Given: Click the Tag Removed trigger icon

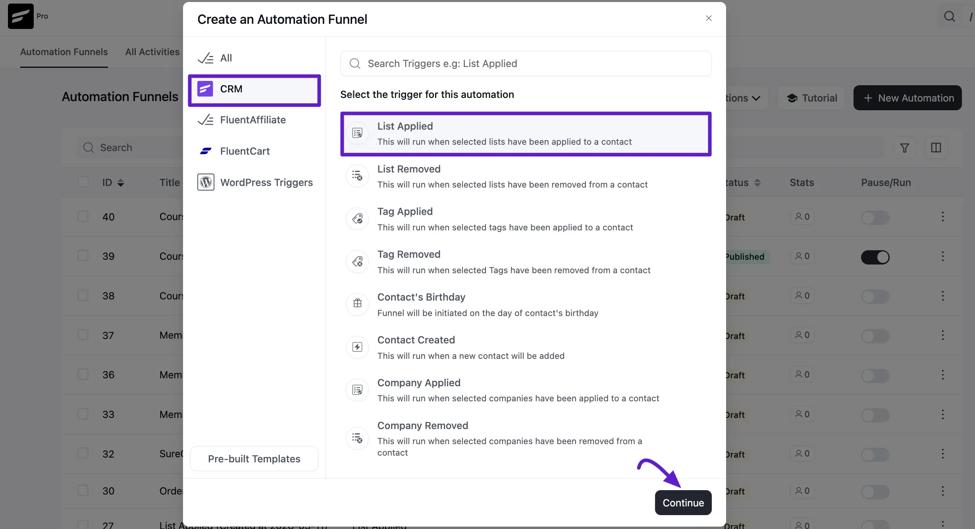Looking at the screenshot, I should pyautogui.click(x=357, y=262).
